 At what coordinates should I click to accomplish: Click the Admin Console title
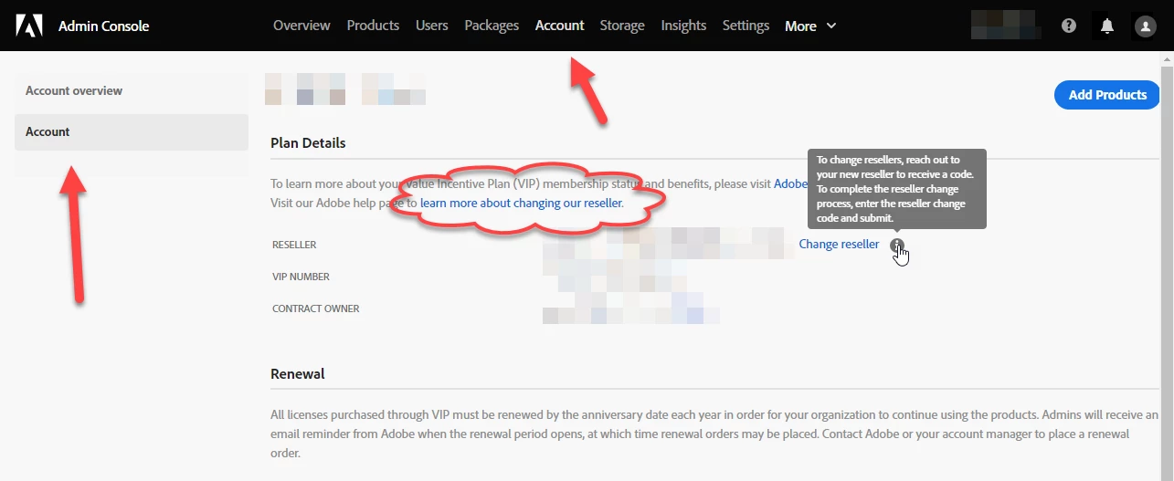103,26
